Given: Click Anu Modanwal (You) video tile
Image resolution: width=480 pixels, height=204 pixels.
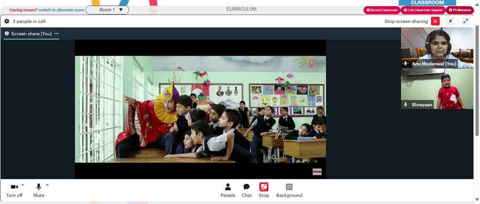Looking at the screenshot, I should pyautogui.click(x=437, y=47).
